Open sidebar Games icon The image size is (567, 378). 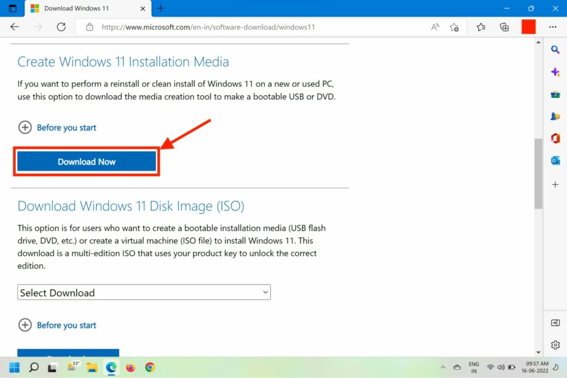(x=555, y=116)
